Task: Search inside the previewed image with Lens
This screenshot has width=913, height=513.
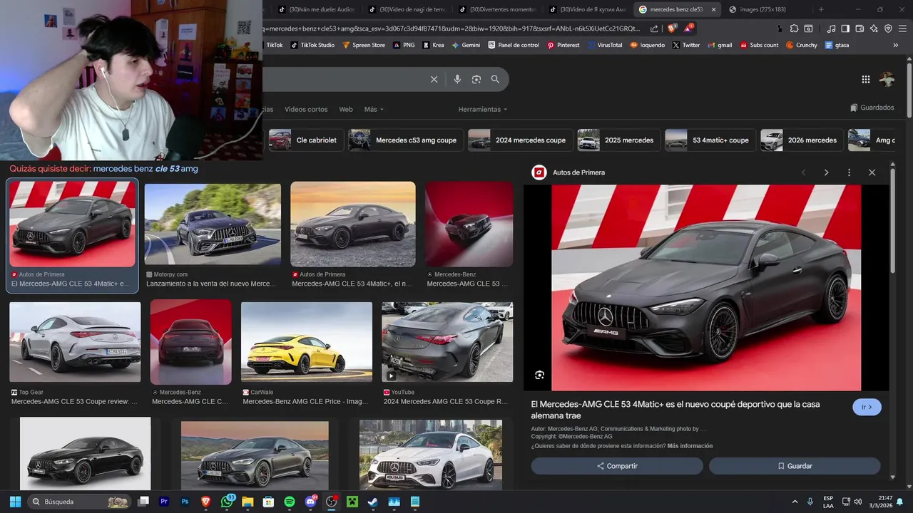Action: click(540, 375)
